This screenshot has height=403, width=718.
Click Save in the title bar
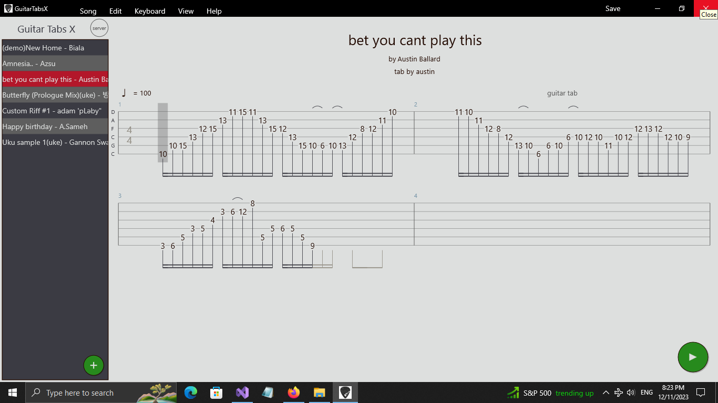612,8
